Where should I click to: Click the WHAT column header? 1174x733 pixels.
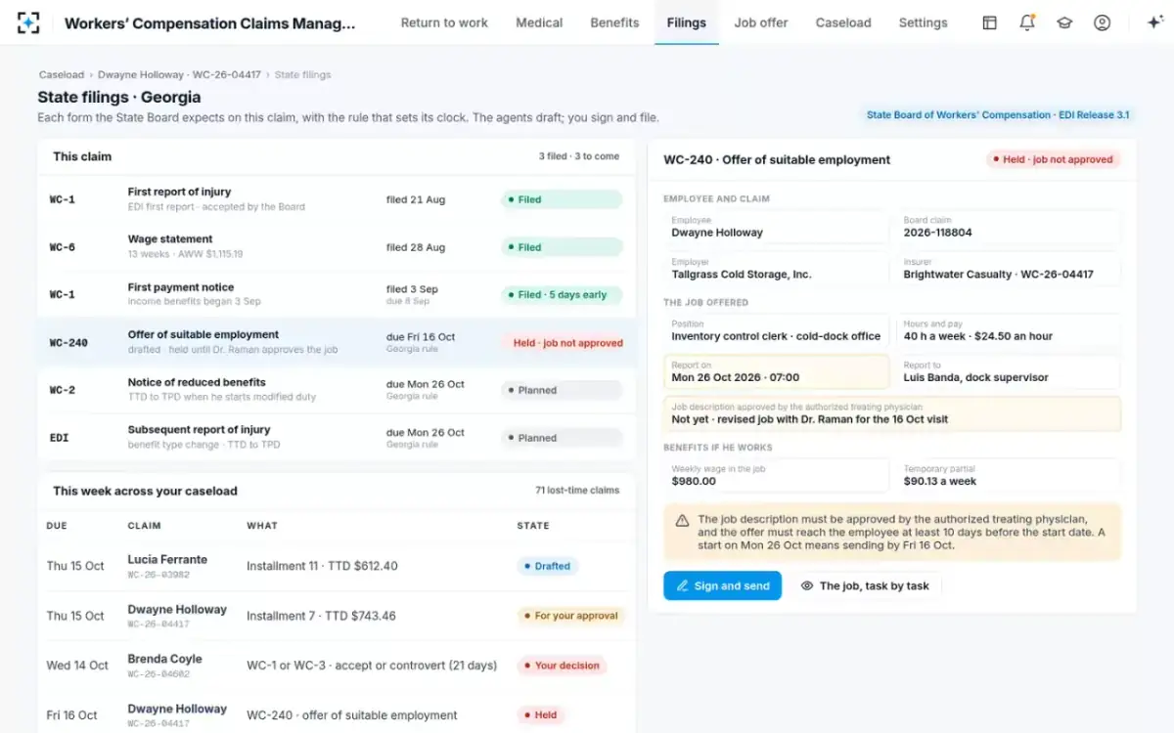pyautogui.click(x=262, y=526)
